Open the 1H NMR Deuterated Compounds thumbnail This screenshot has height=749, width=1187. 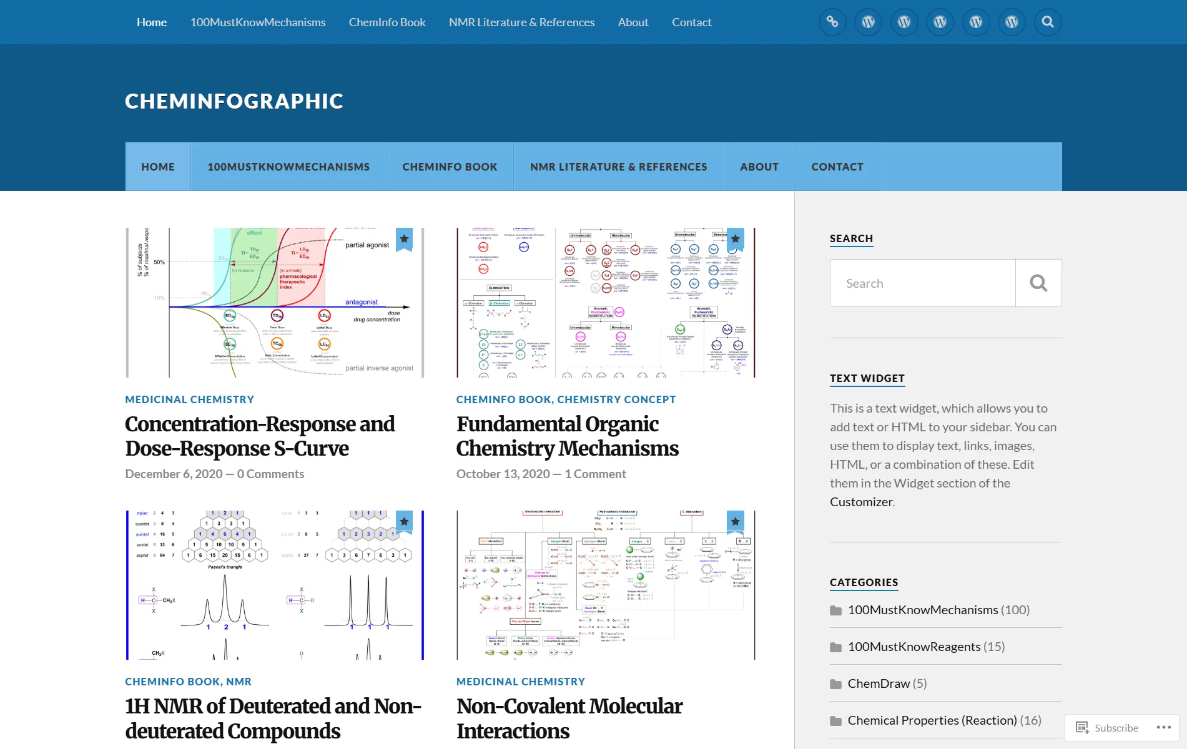[275, 585]
